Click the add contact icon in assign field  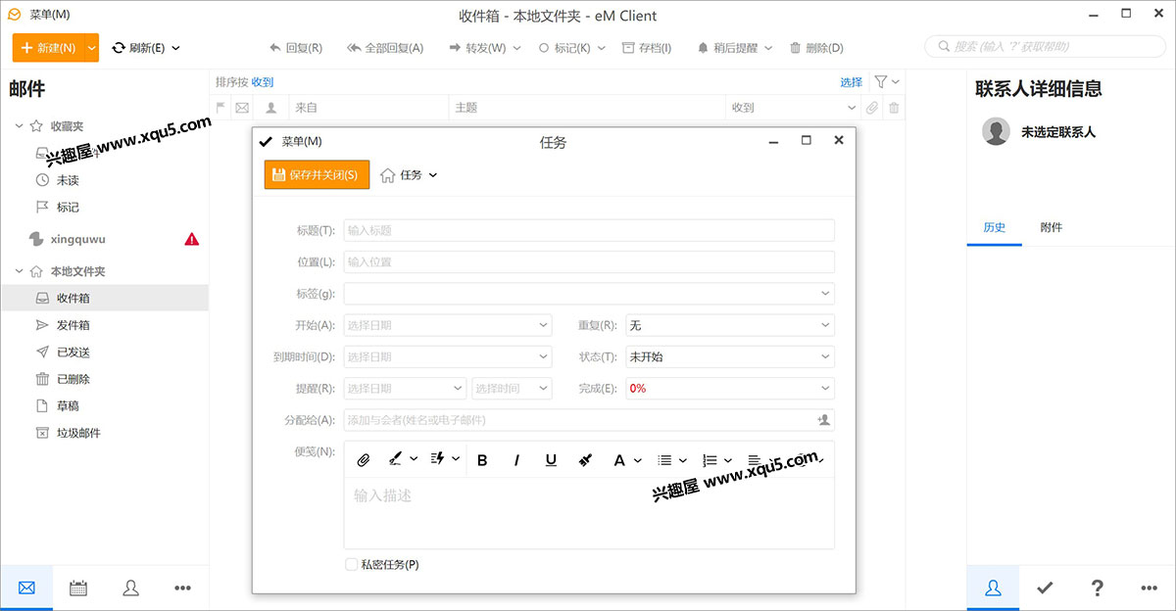click(823, 420)
